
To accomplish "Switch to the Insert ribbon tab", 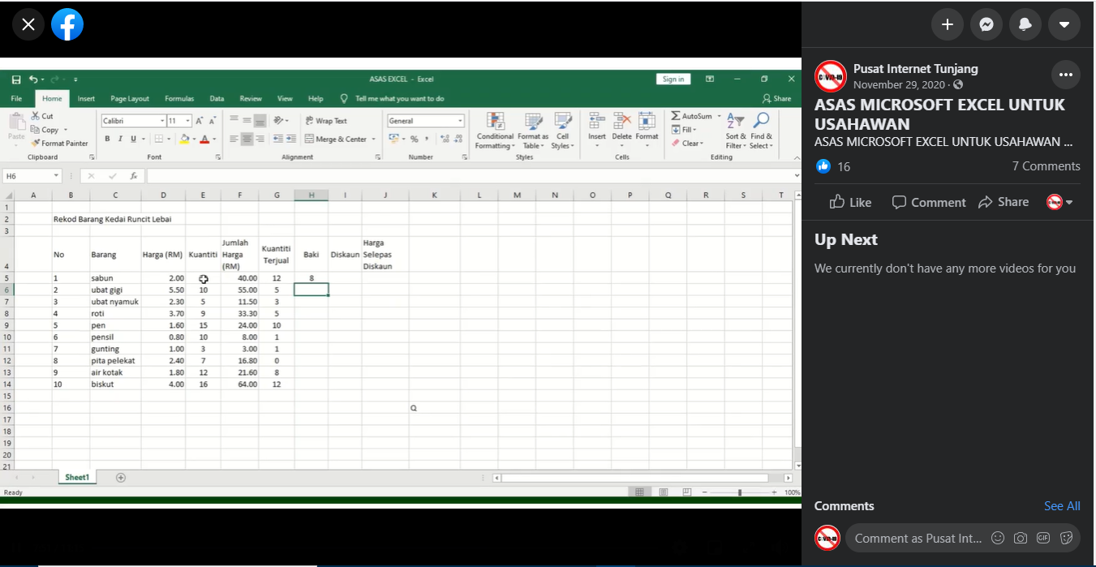I will tap(86, 99).
